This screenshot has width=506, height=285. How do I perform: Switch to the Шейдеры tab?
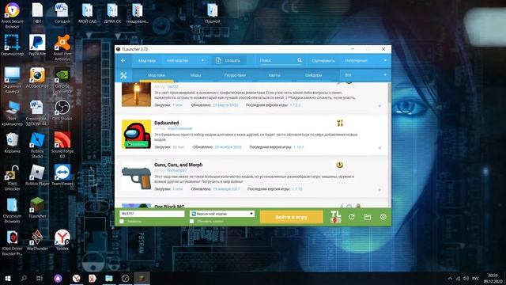pyautogui.click(x=313, y=75)
